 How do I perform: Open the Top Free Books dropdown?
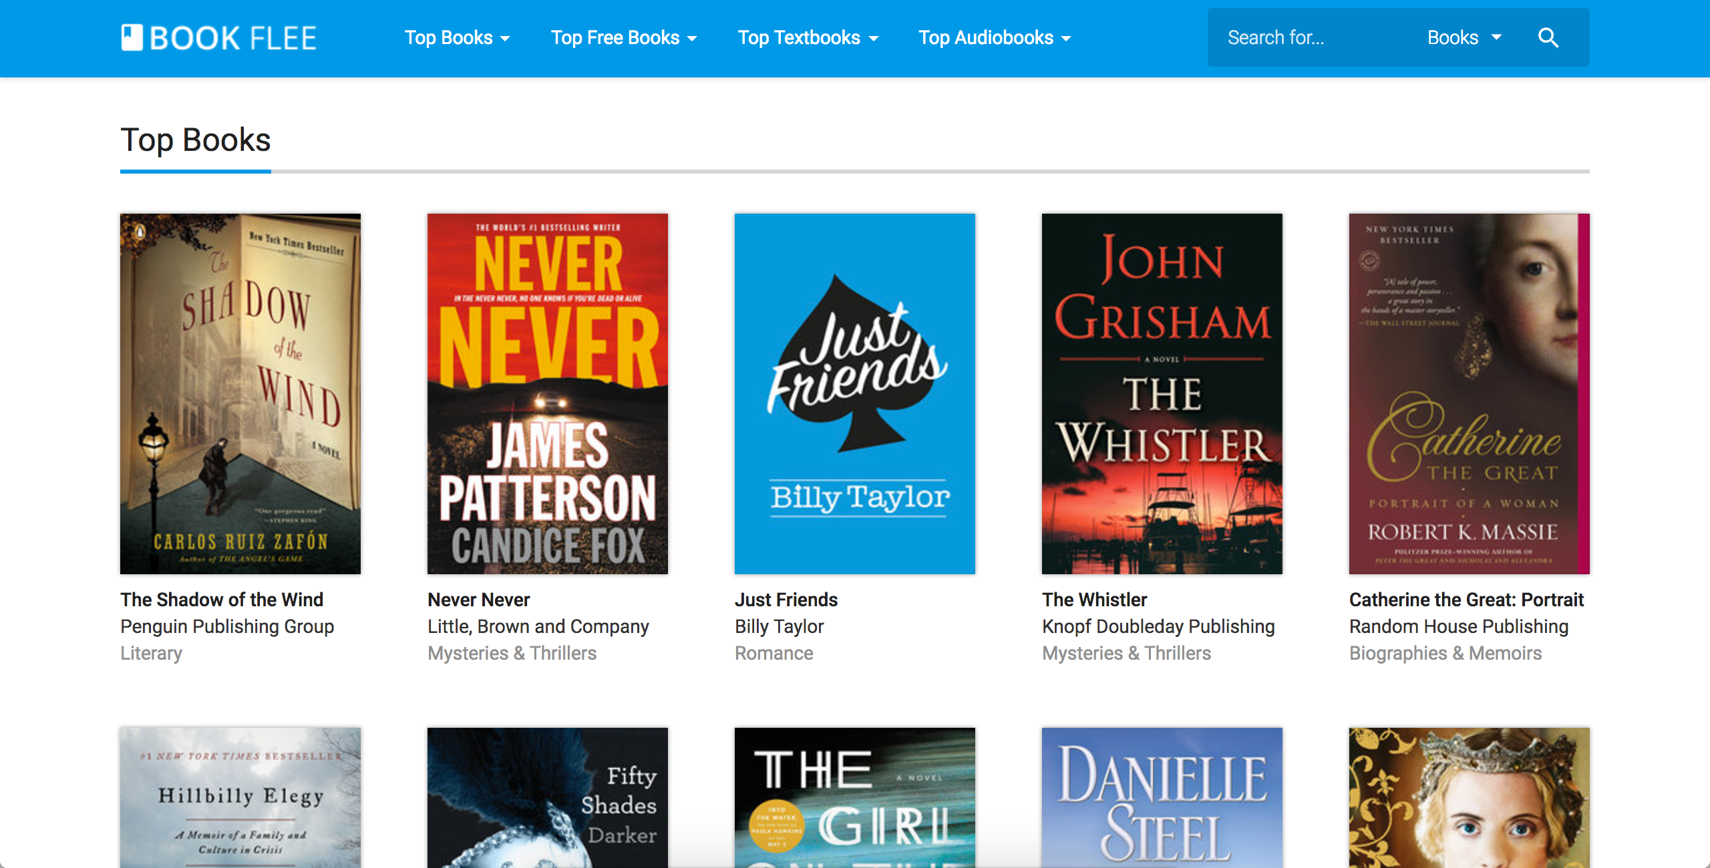coord(623,38)
